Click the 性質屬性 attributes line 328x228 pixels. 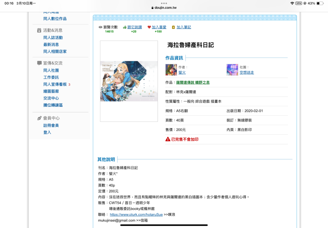[x=193, y=101]
